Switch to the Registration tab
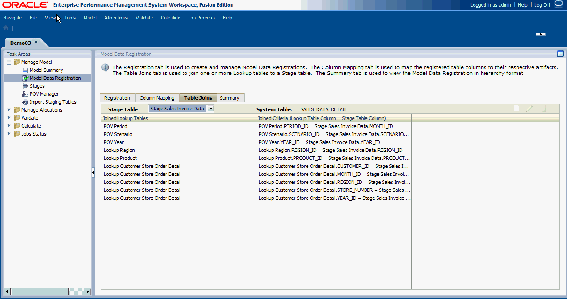The height and width of the screenshot is (299, 567). pos(117,98)
